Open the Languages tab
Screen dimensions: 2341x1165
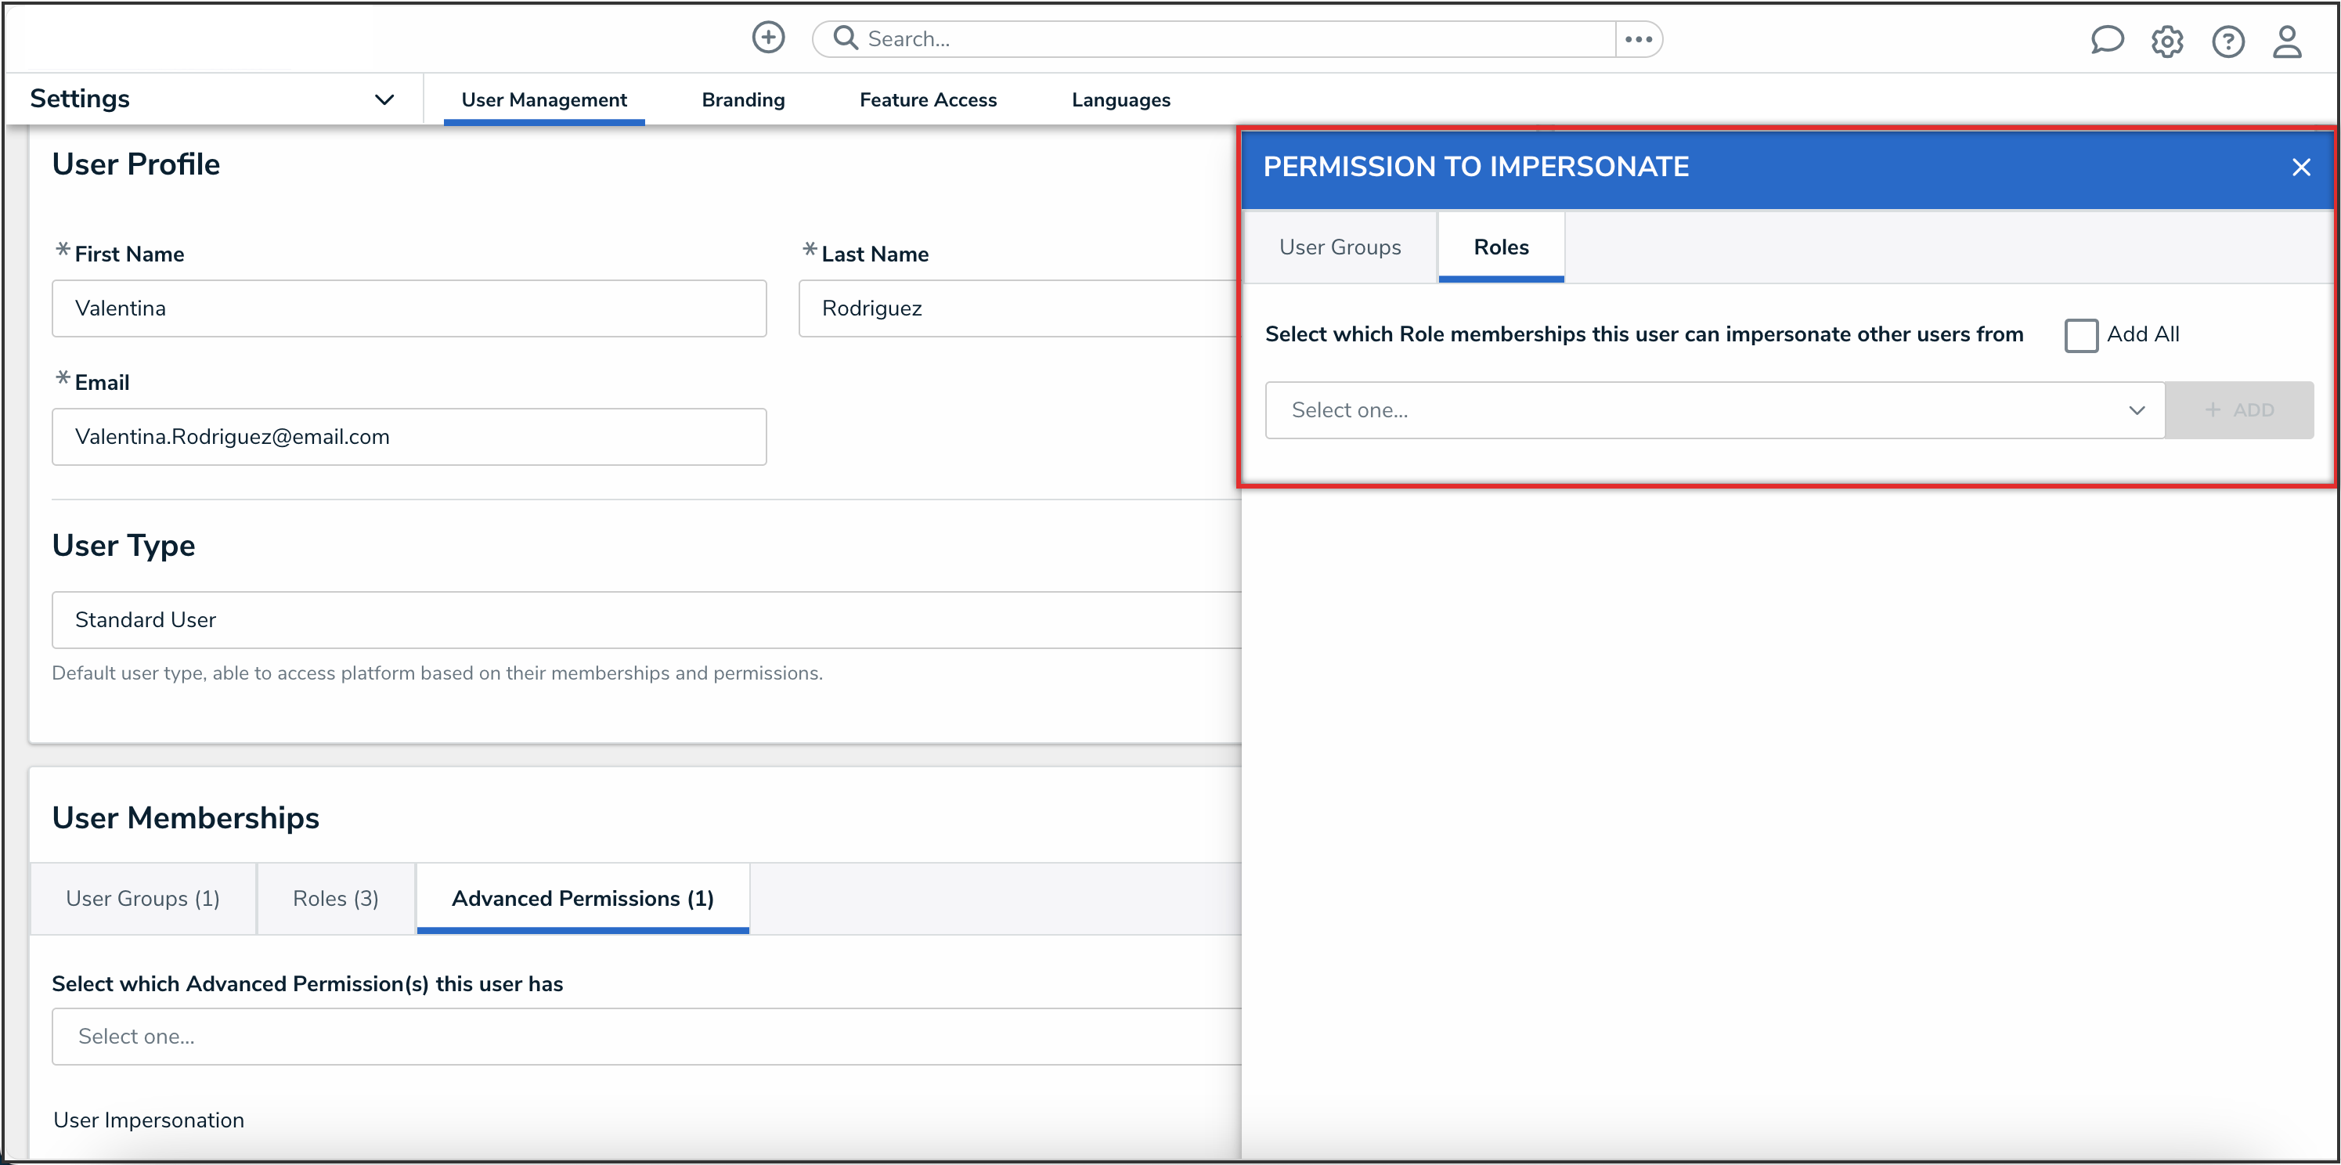1120,100
